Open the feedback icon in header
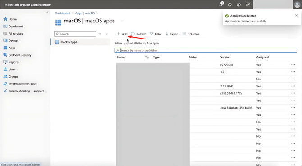The height and width of the screenshot is (166, 302). (248, 5)
